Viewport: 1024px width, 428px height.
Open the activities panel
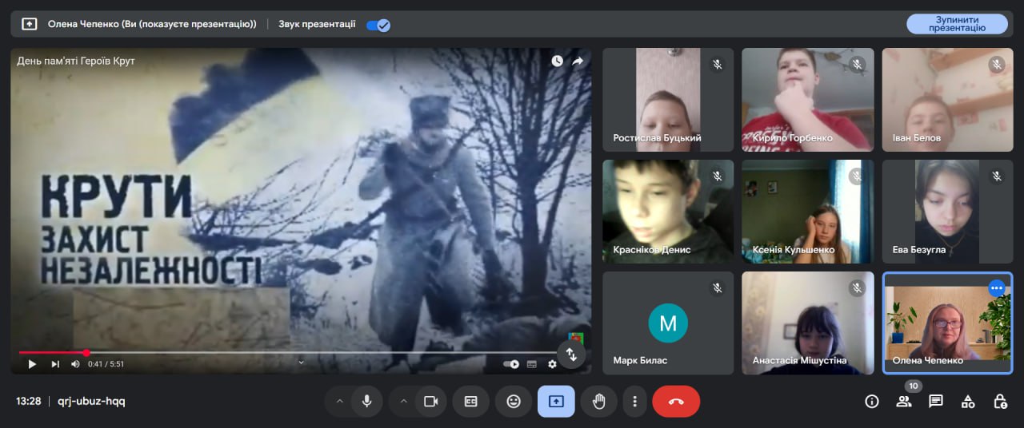coord(968,402)
